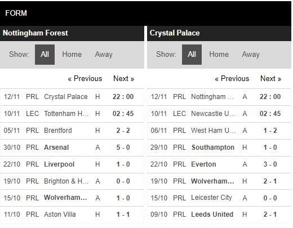Show Away matches for Nottingham Forest

(104, 55)
